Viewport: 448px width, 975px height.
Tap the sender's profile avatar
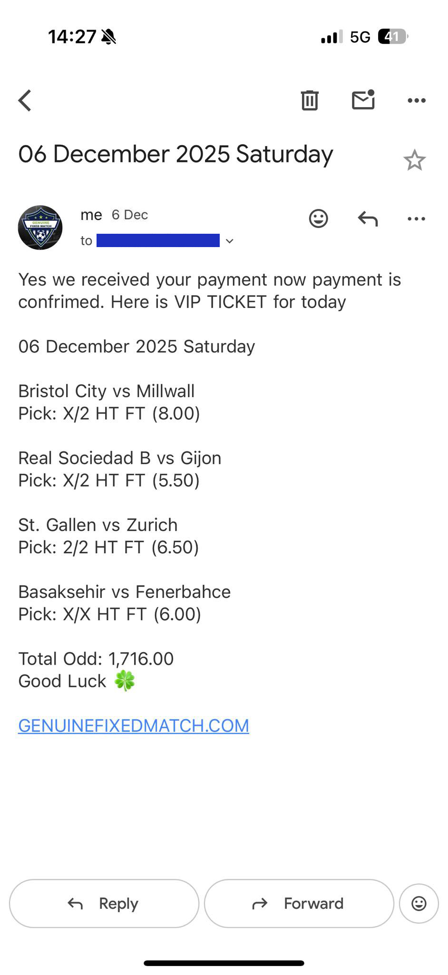pos(40,228)
